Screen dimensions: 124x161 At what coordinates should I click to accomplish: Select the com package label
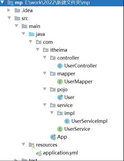click(x=48, y=42)
